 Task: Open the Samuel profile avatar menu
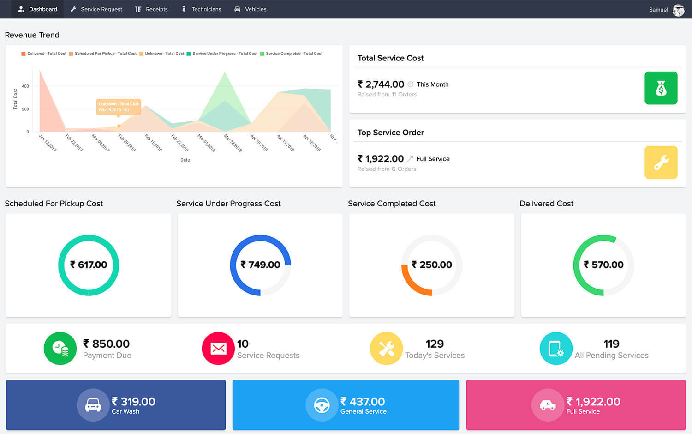(x=678, y=10)
